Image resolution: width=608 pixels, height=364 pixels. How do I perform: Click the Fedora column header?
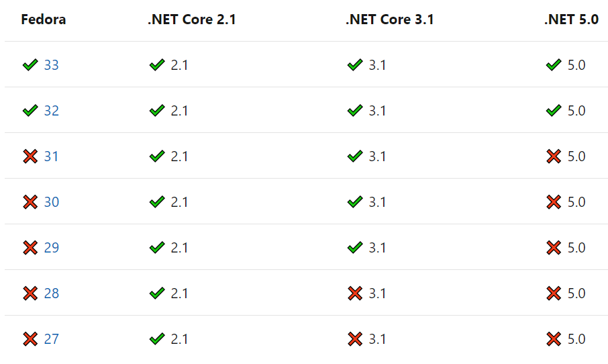tap(44, 19)
